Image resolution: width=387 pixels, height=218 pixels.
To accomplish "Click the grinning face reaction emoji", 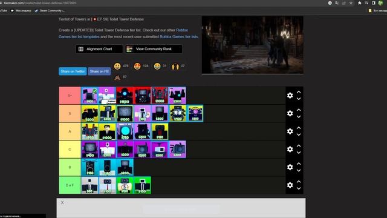I will pyautogui.click(x=117, y=66).
